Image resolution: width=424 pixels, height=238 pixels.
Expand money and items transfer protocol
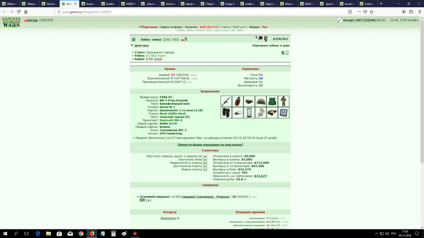point(205,156)
